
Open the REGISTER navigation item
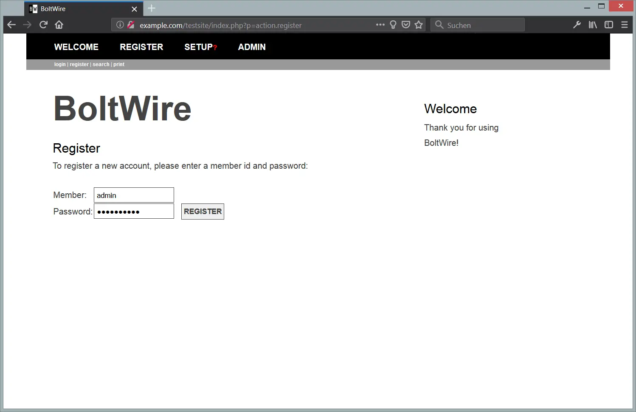[x=141, y=47]
